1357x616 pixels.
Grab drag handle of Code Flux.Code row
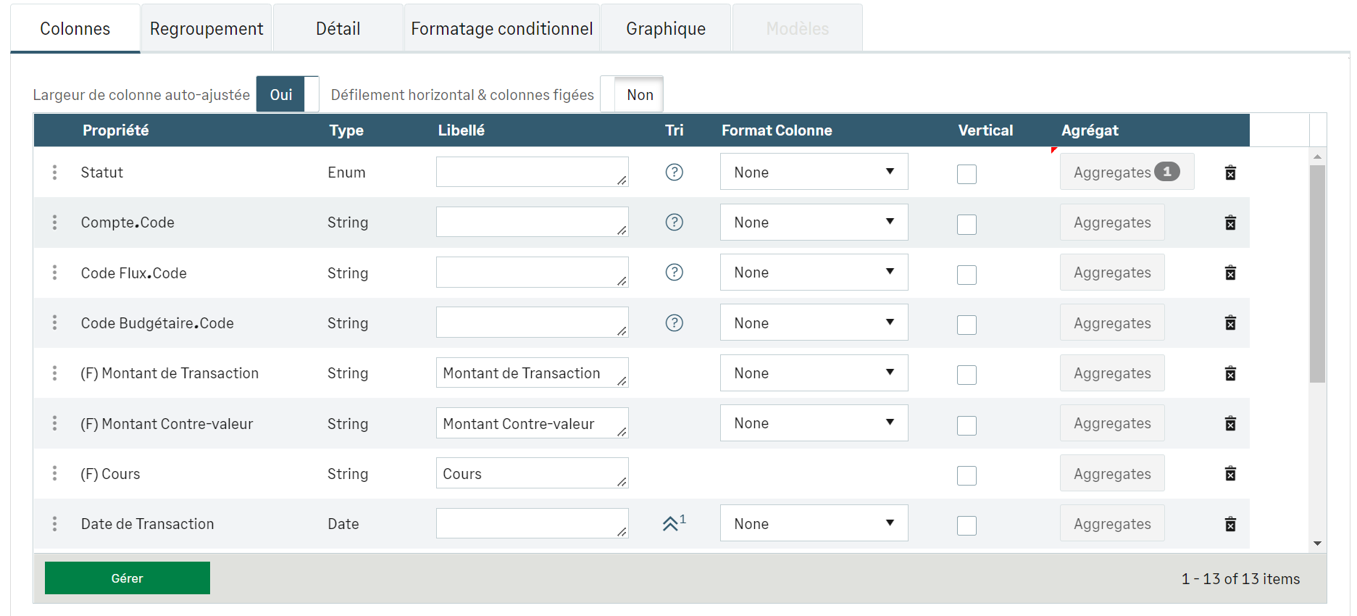click(x=54, y=272)
